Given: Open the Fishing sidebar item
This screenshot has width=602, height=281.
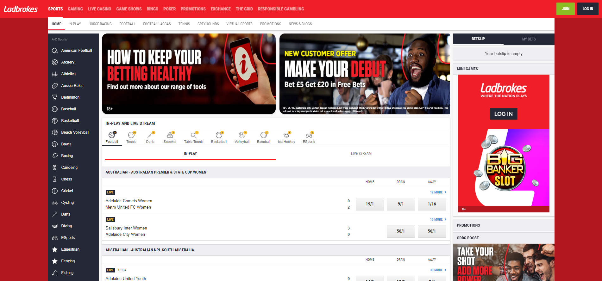Looking at the screenshot, I should click(x=73, y=273).
